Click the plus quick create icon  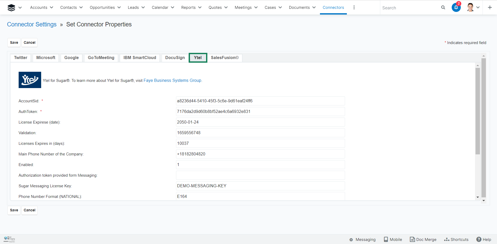pyautogui.click(x=490, y=8)
